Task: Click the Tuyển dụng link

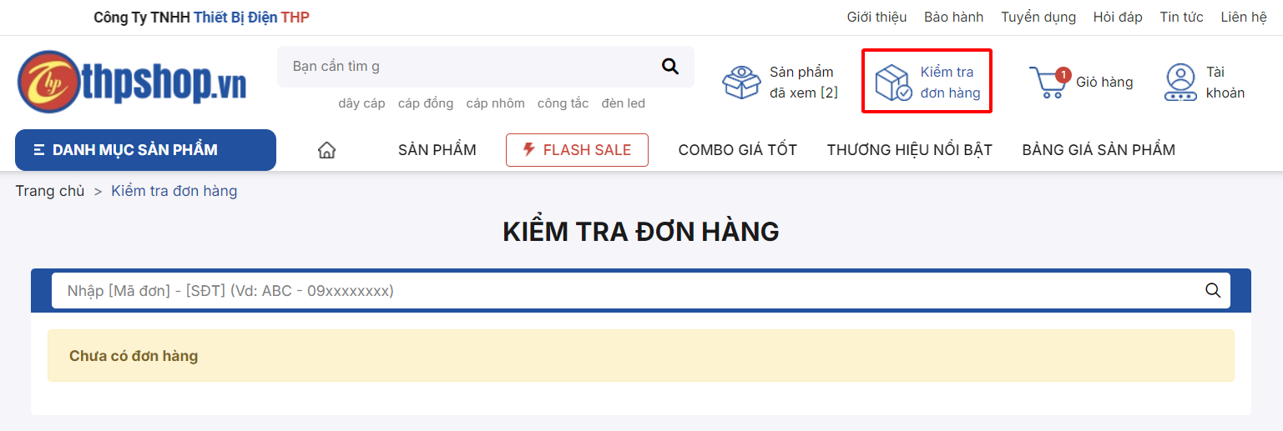Action: point(1038,17)
